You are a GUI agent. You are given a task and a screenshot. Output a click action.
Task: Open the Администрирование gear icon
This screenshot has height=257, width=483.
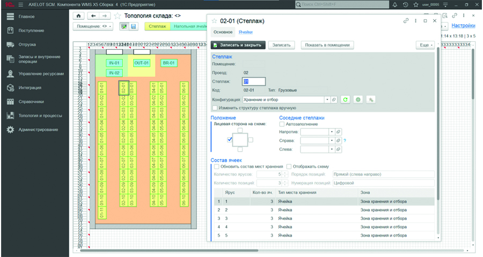click(x=11, y=130)
